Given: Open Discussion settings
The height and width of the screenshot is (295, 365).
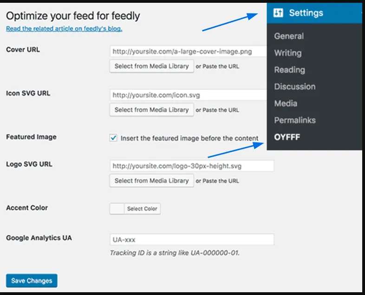Looking at the screenshot, I should click(x=295, y=86).
